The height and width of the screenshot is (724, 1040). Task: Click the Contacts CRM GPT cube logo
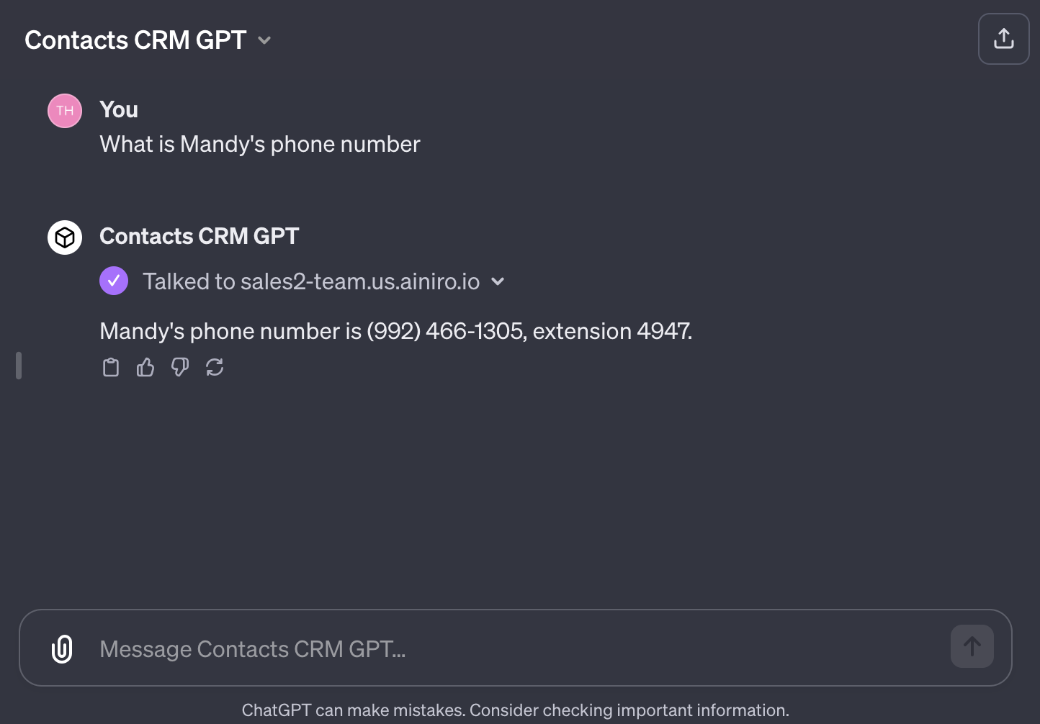(x=64, y=237)
